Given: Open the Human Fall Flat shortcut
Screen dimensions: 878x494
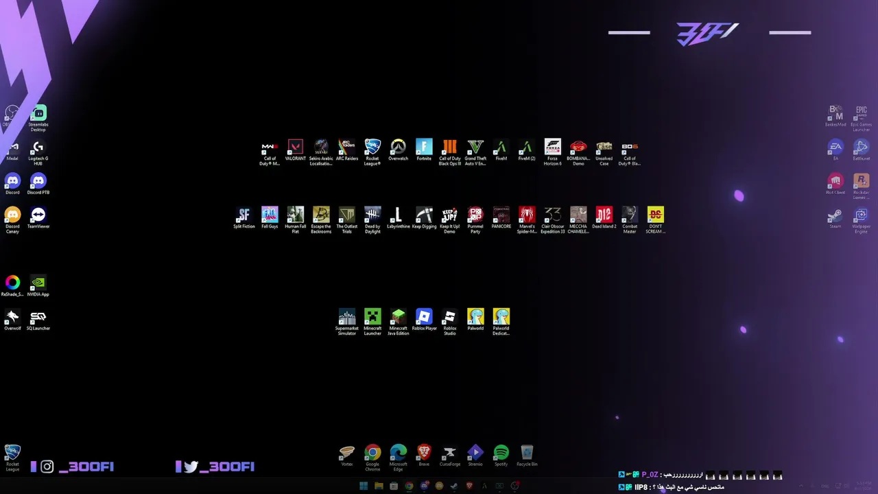Looking at the screenshot, I should [296, 221].
